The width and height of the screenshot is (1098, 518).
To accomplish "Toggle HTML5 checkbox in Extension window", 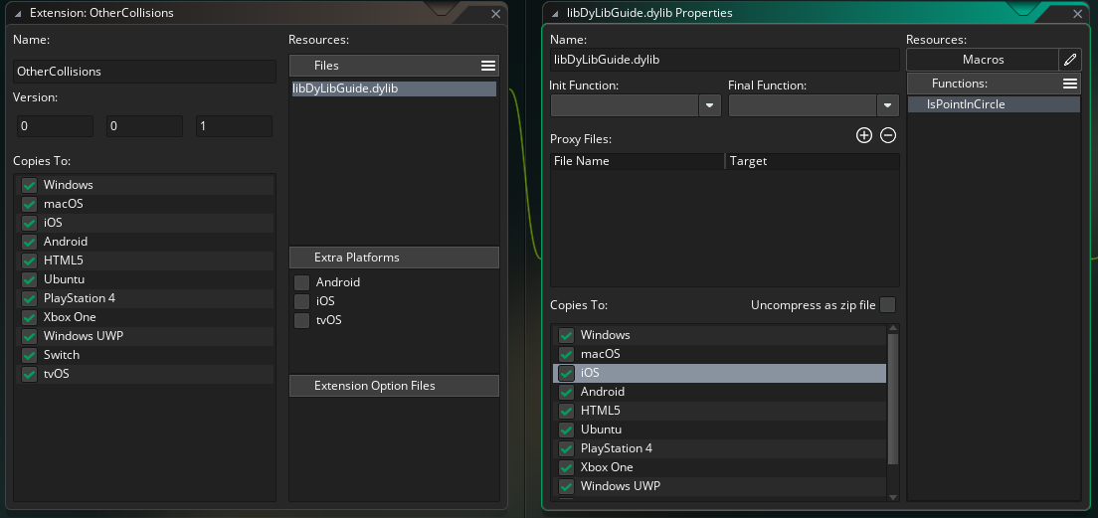I will click(x=29, y=261).
